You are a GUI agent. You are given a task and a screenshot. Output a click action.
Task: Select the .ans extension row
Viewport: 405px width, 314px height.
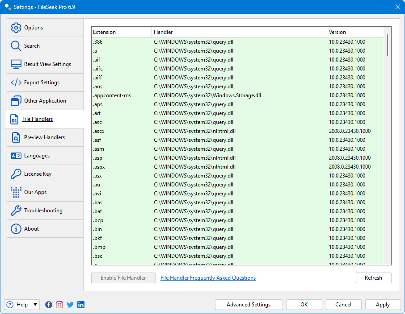[x=237, y=87]
